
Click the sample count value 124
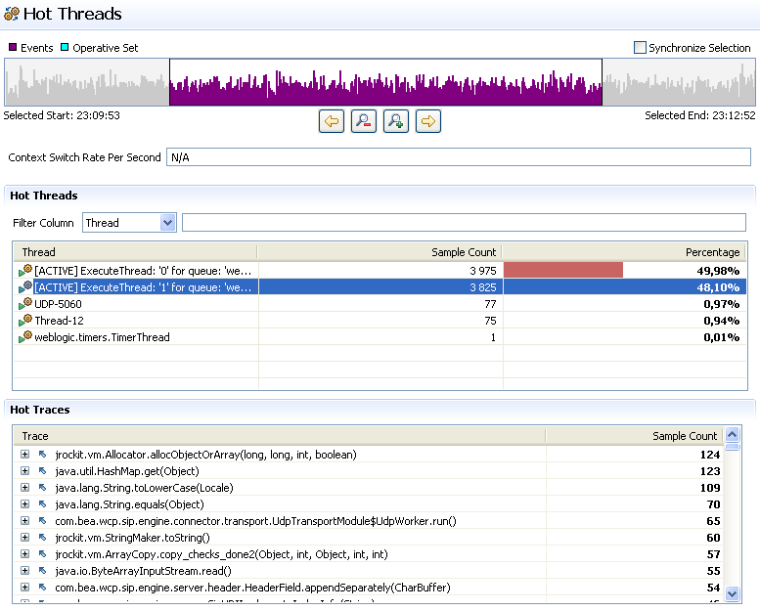709,455
